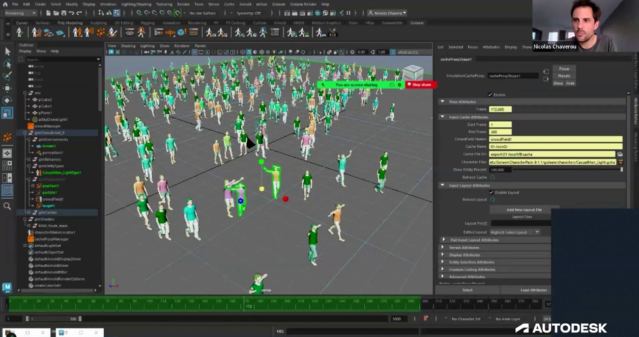Screen dimensions: 639x337
Task: Adjust the Draw Entity Percent slider
Action: 568,170
